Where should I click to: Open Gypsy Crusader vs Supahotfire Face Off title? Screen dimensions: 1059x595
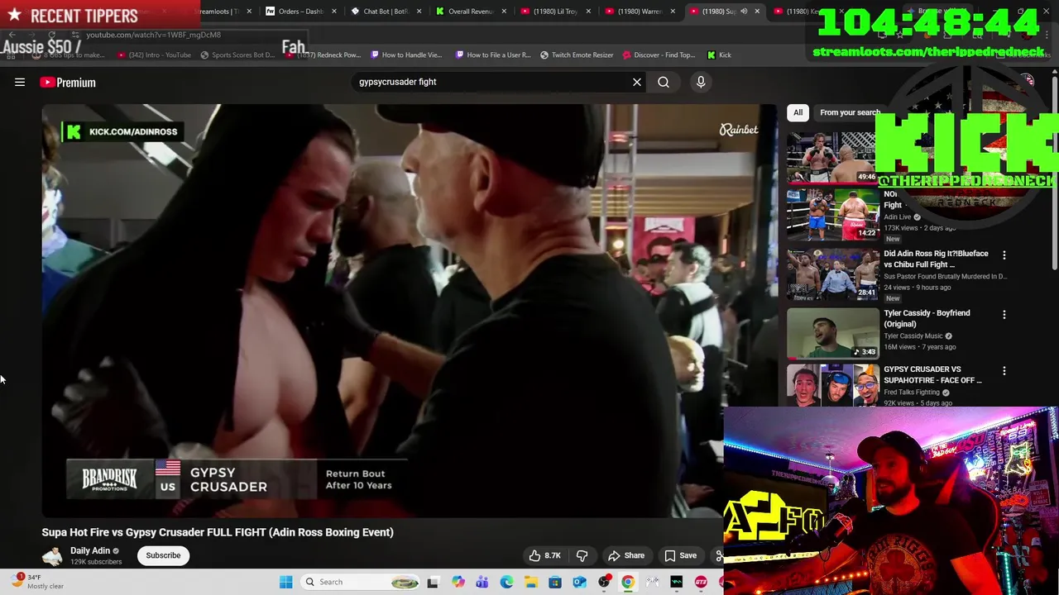(x=932, y=374)
